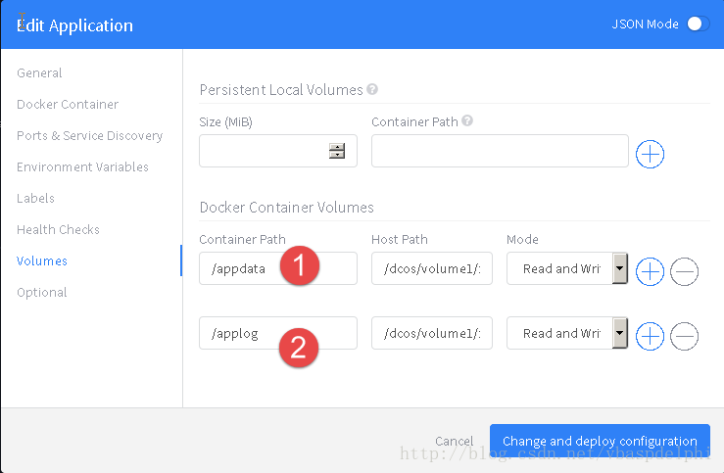Go to Ports & Service Discovery
This screenshot has width=724, height=473.
click(x=89, y=136)
